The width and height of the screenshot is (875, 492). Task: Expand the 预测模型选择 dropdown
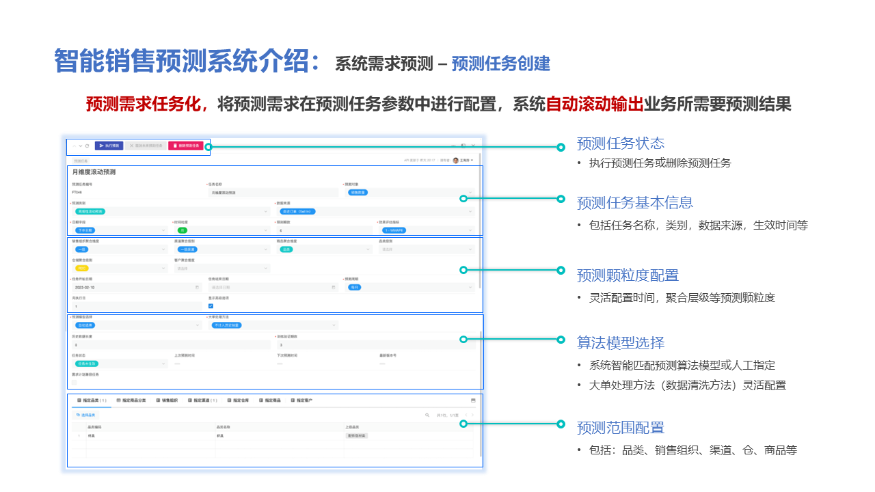coord(198,326)
